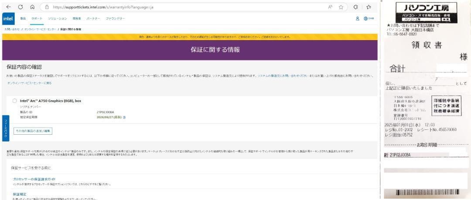Open プロセッサーの保証請求ガイド link
This screenshot has width=471, height=200.
point(34,179)
